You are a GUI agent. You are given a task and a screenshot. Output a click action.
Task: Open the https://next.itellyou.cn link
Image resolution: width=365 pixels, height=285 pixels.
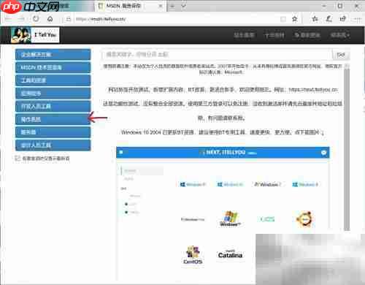[x=313, y=90]
